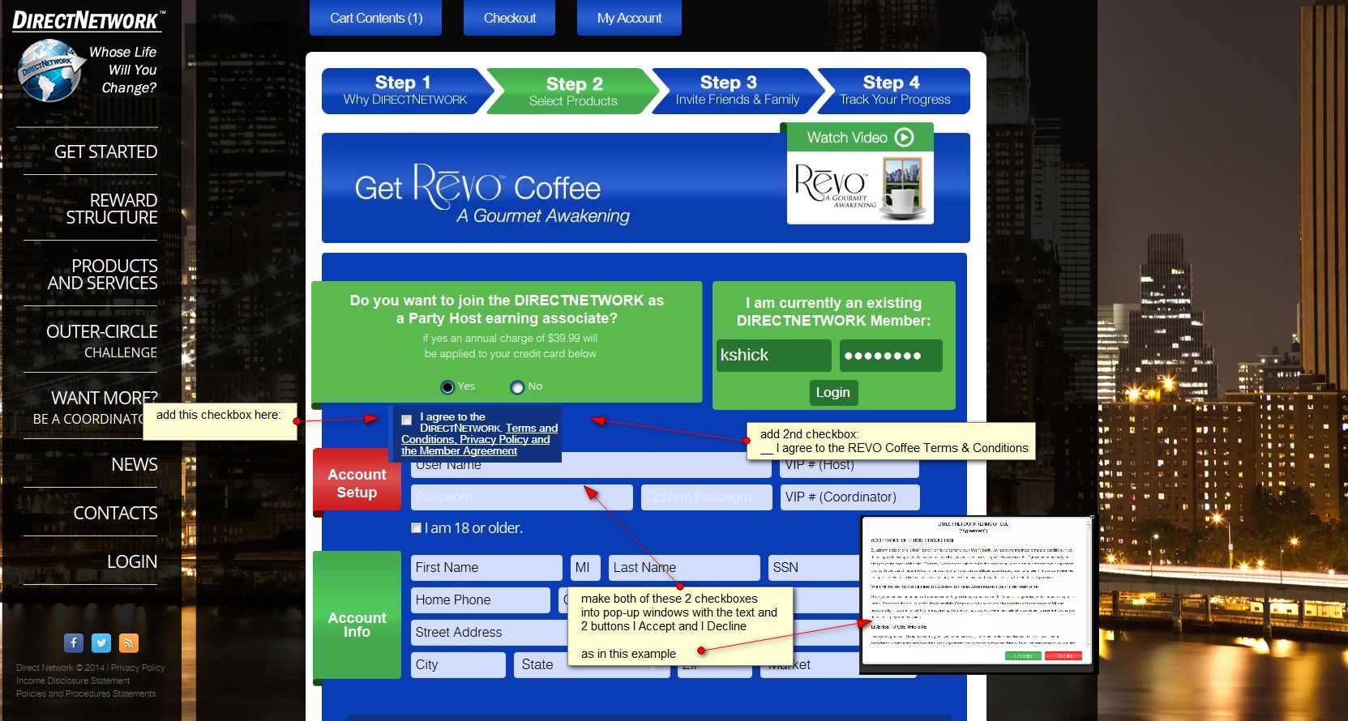Click the First Name field

[x=486, y=568]
